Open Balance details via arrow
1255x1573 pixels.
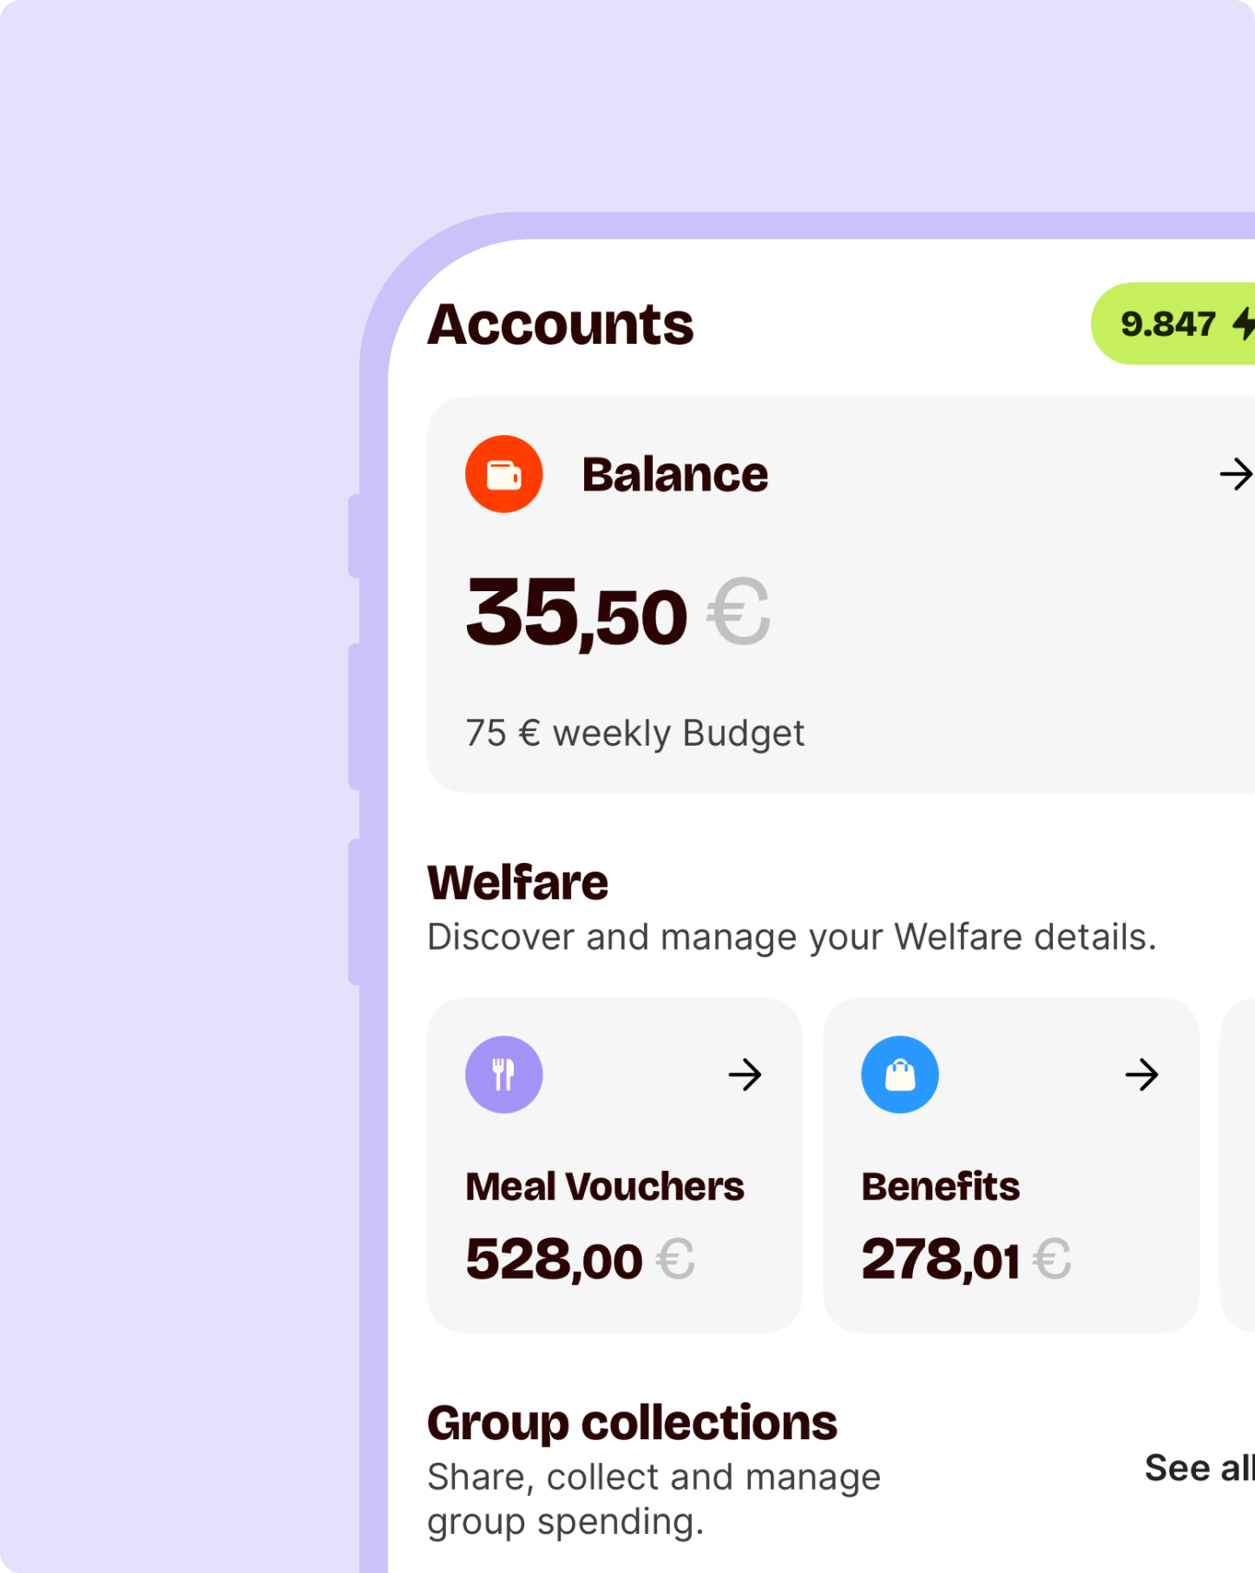(x=1235, y=474)
